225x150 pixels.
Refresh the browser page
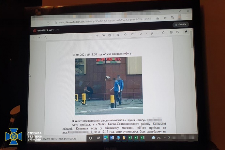[48, 23]
